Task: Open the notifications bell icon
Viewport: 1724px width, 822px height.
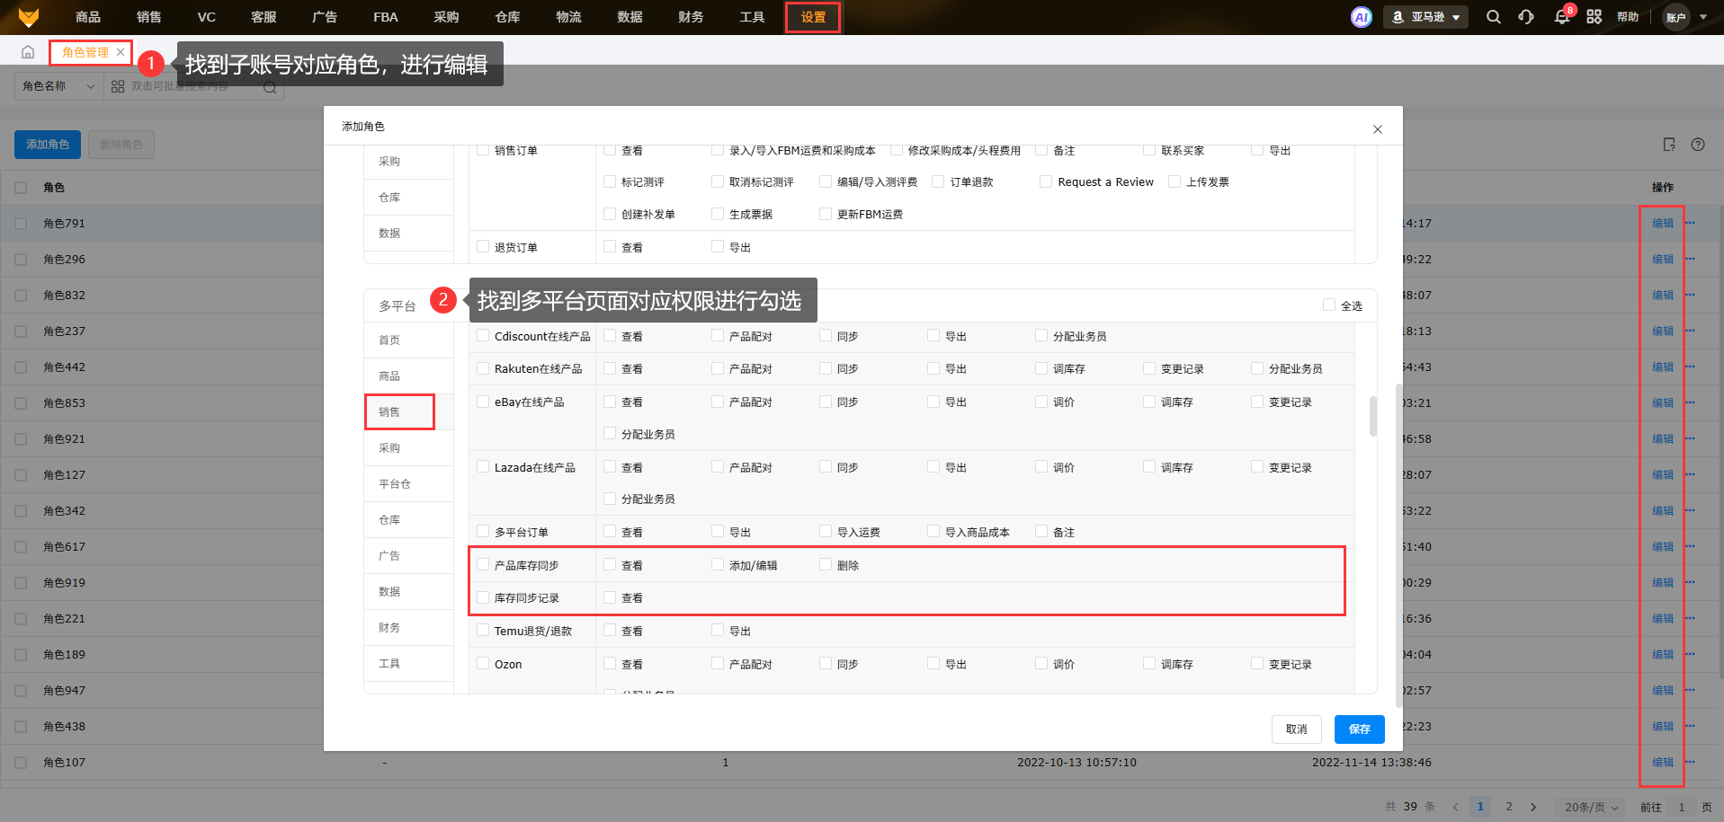Action: [1562, 17]
